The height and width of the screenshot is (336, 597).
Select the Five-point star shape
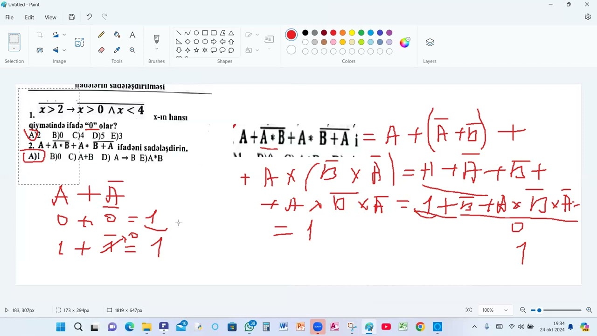[x=196, y=50]
